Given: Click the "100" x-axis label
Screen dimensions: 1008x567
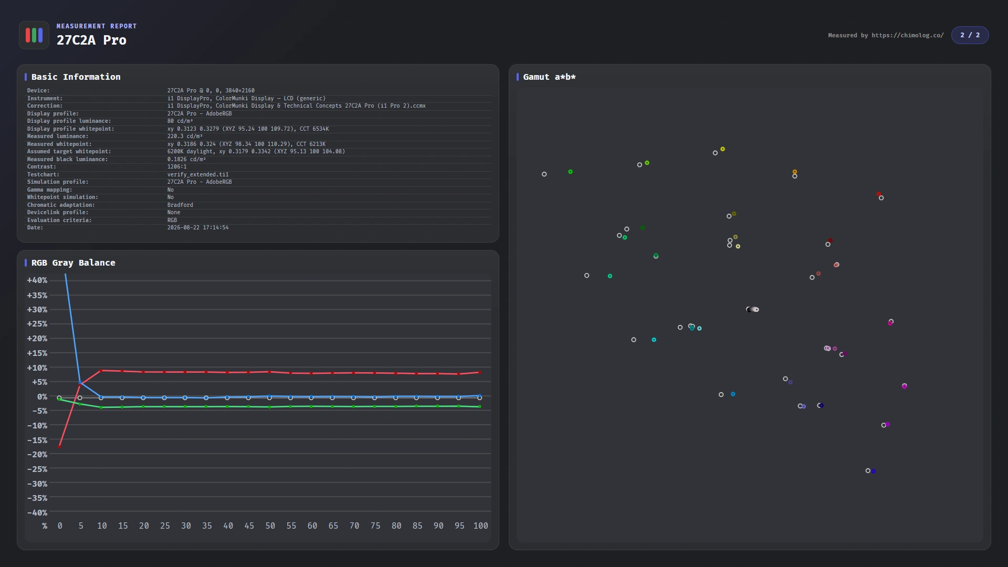Looking at the screenshot, I should point(480,526).
